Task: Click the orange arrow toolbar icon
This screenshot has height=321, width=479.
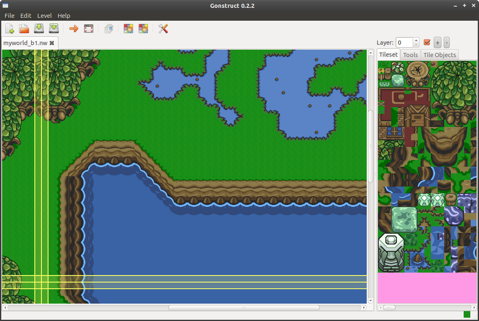Action: pyautogui.click(x=73, y=29)
